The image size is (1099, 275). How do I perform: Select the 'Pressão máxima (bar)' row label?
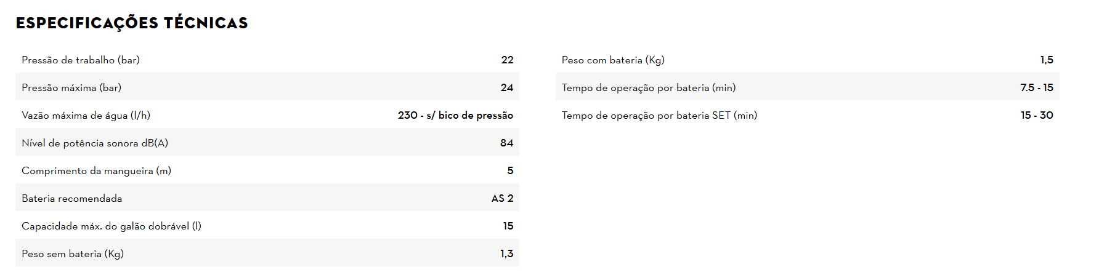click(71, 88)
